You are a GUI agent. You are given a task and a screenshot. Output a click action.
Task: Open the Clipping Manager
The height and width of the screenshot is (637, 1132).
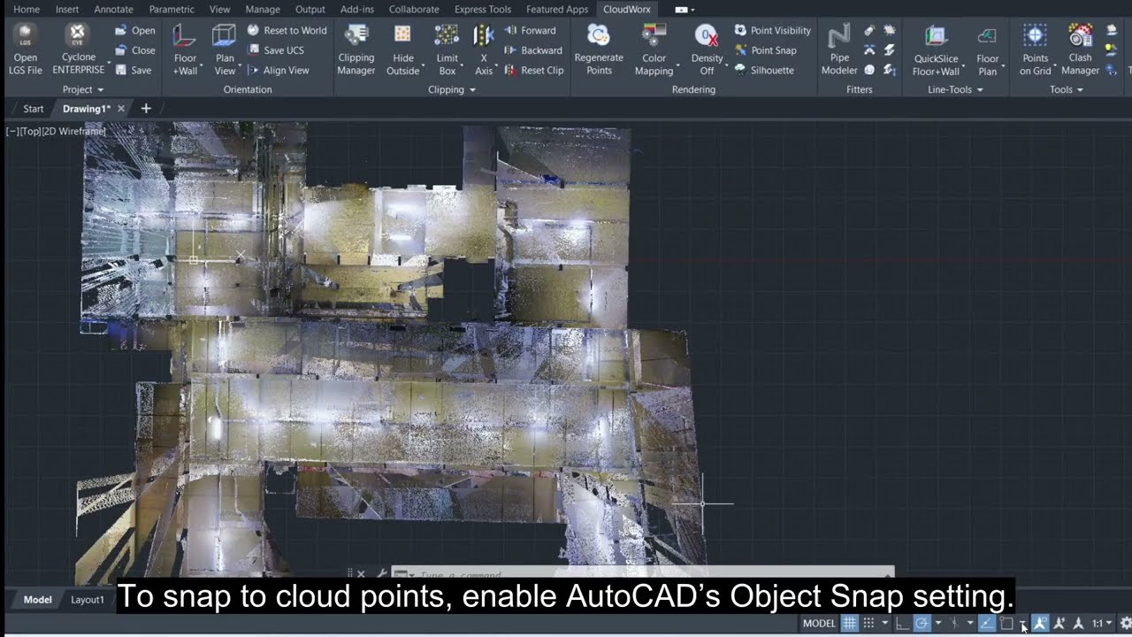coord(356,49)
